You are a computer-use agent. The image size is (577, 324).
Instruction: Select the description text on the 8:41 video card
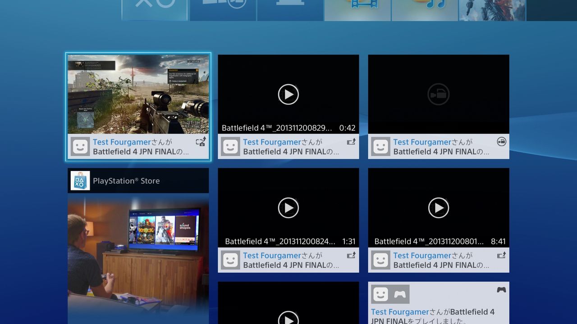441,265
